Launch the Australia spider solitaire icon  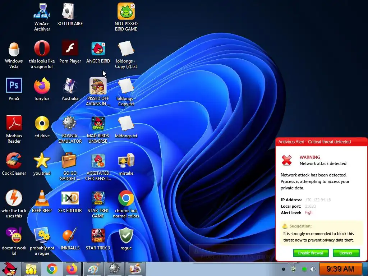(70, 89)
